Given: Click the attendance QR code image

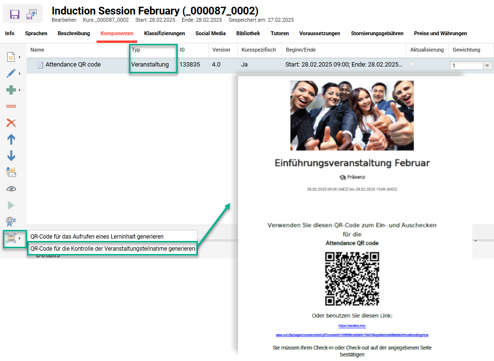Looking at the screenshot, I should [352, 279].
